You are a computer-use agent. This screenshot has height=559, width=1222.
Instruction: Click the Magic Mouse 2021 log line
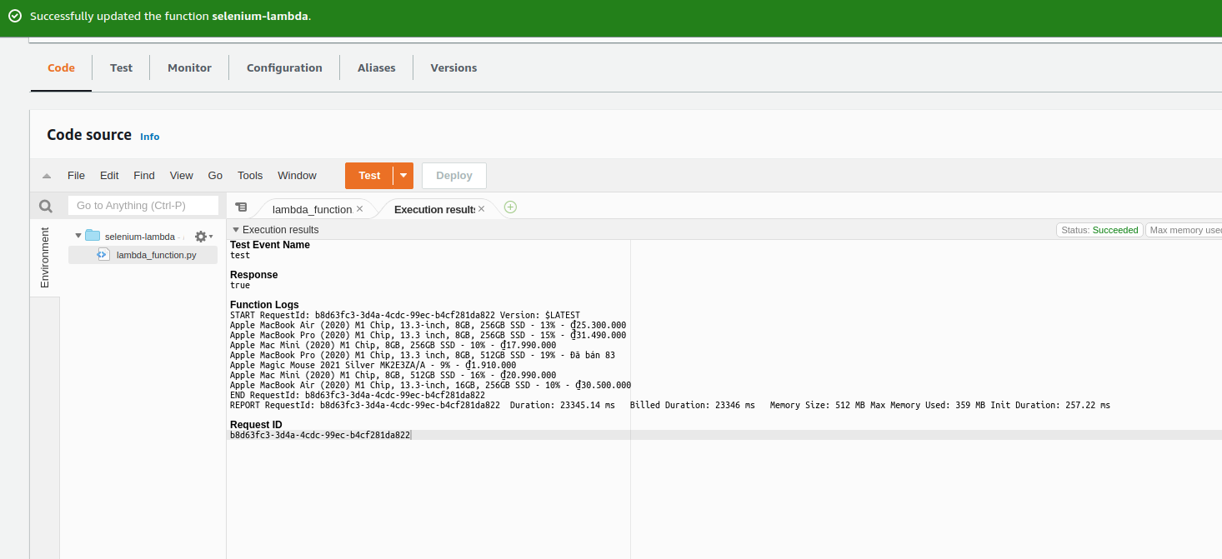pyautogui.click(x=373, y=366)
